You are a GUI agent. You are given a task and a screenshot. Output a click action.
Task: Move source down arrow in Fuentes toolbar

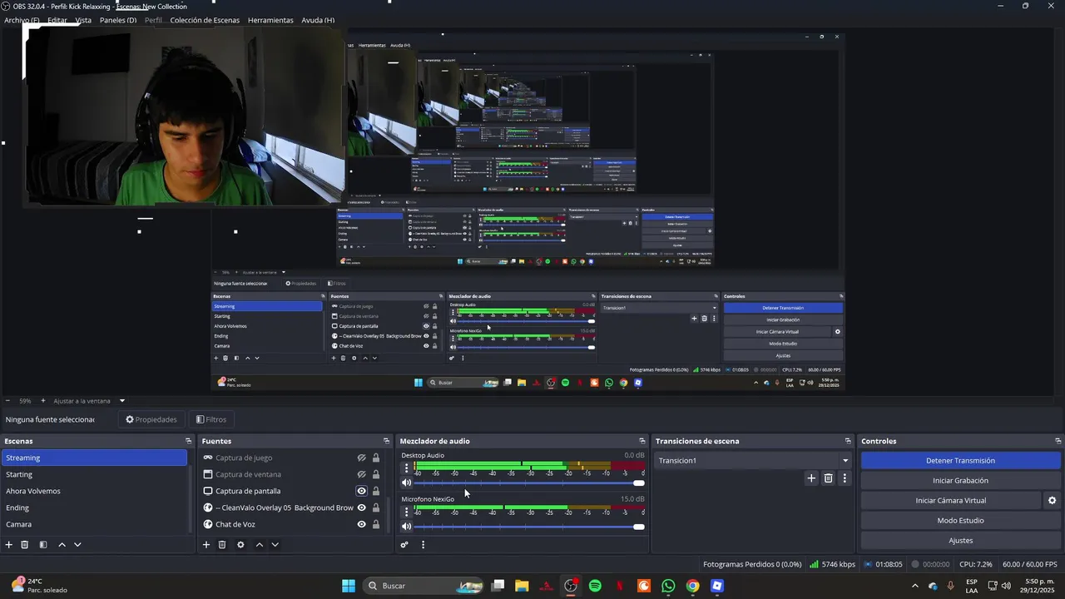(x=275, y=545)
